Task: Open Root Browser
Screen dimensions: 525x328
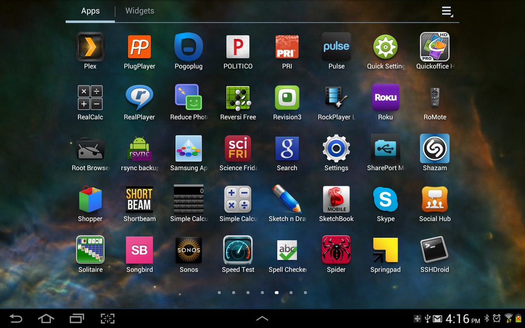Action: (x=90, y=149)
